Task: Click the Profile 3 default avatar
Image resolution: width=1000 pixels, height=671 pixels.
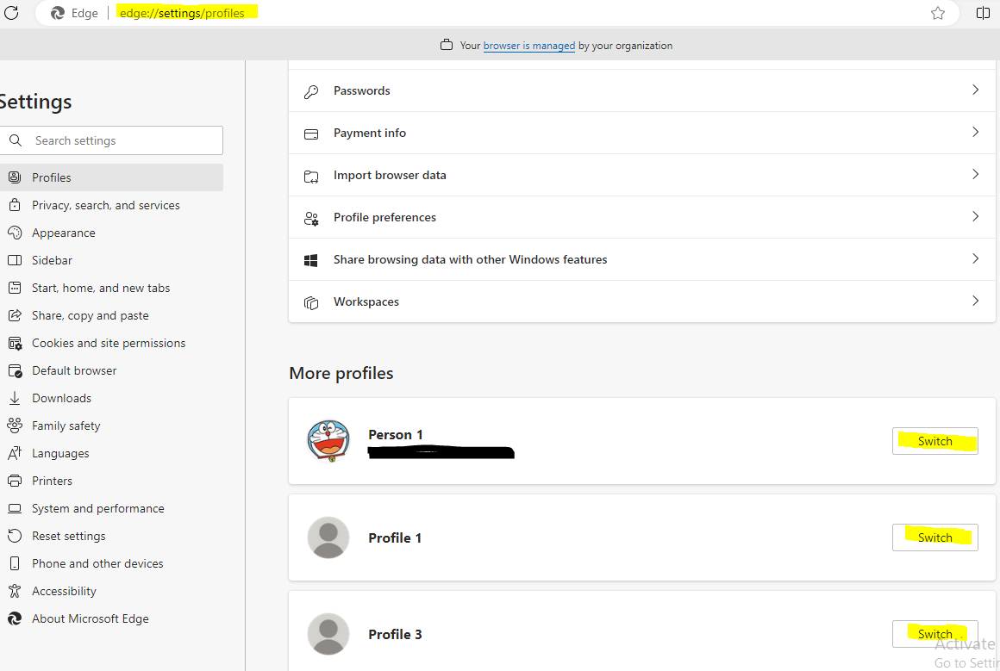Action: (x=328, y=634)
